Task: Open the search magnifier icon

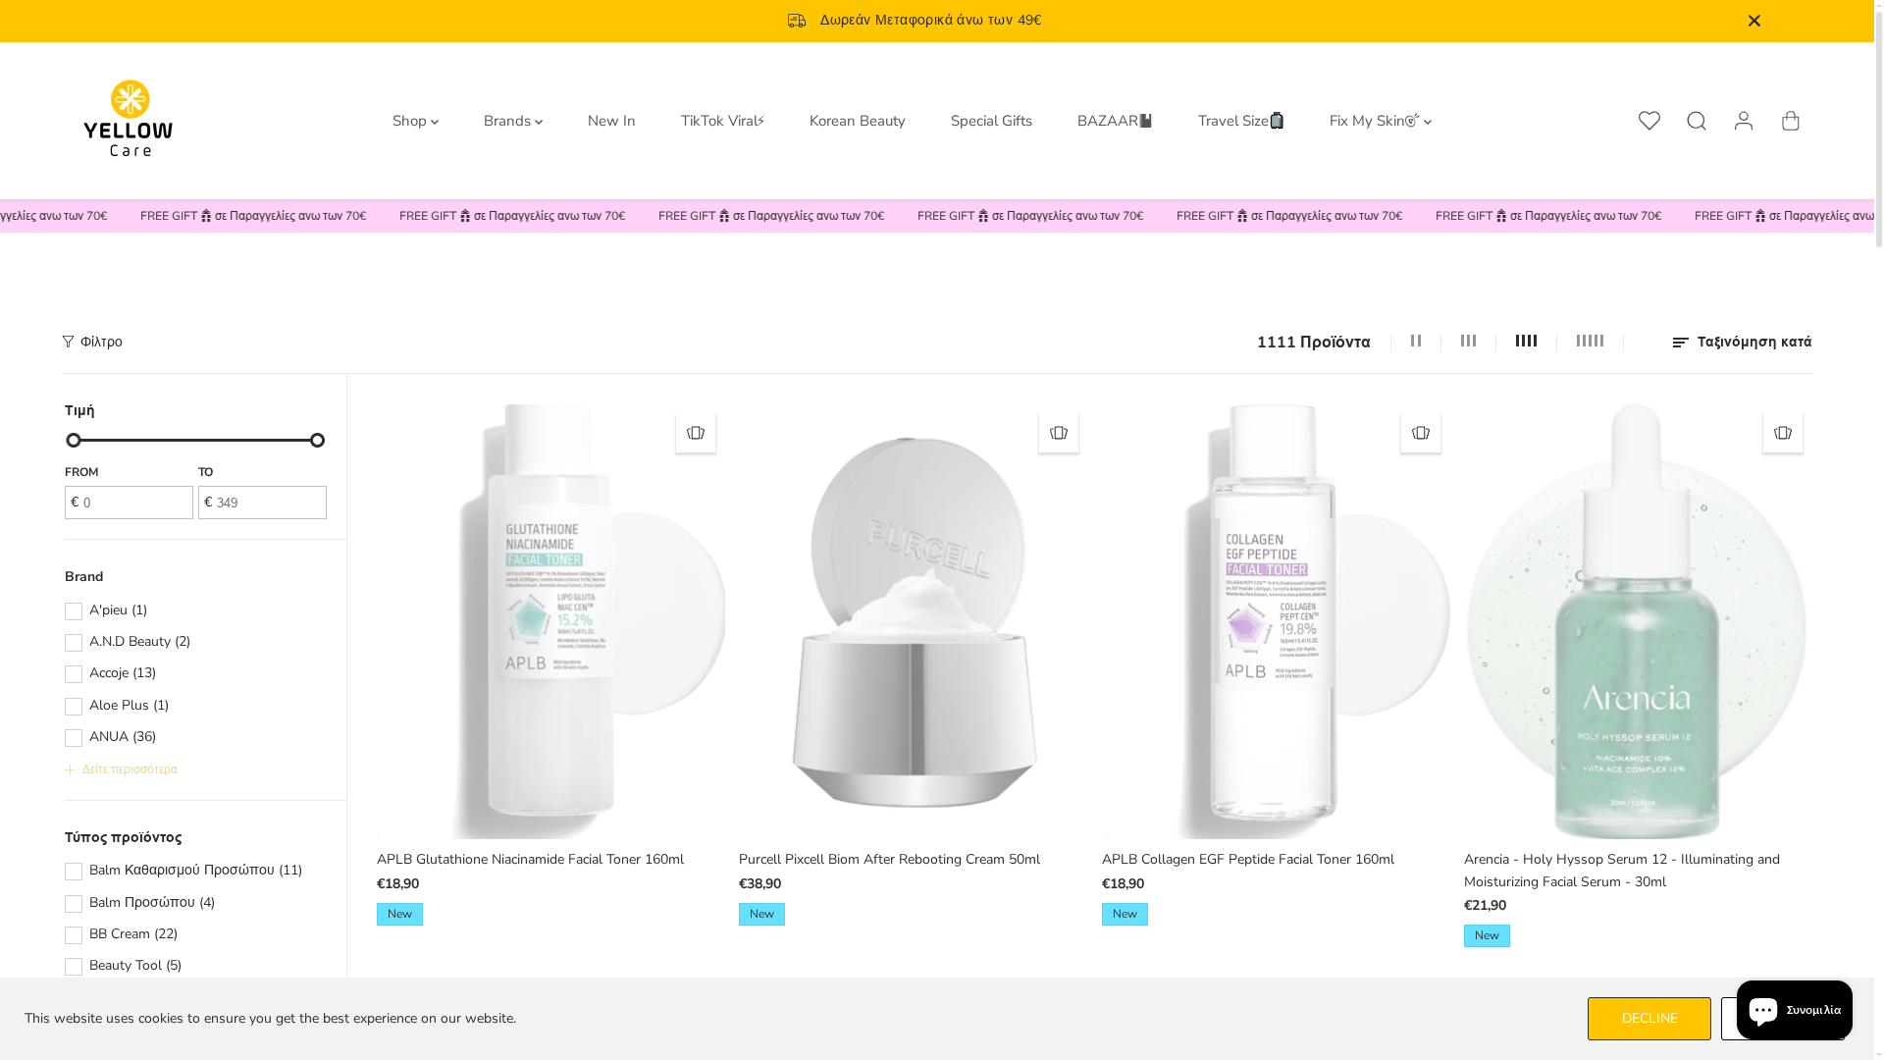Action: click(1697, 121)
